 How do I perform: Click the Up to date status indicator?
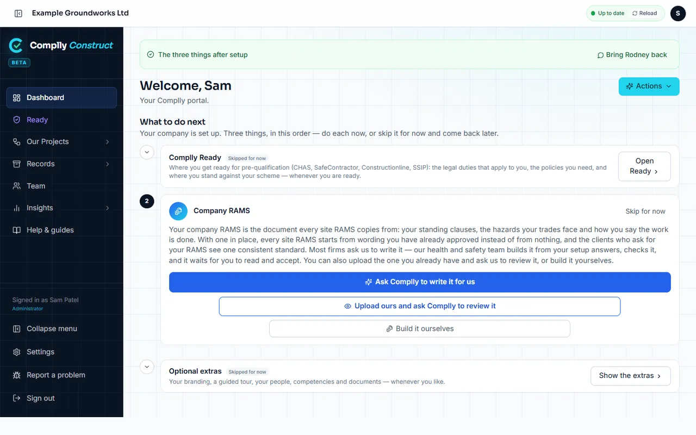pos(608,13)
